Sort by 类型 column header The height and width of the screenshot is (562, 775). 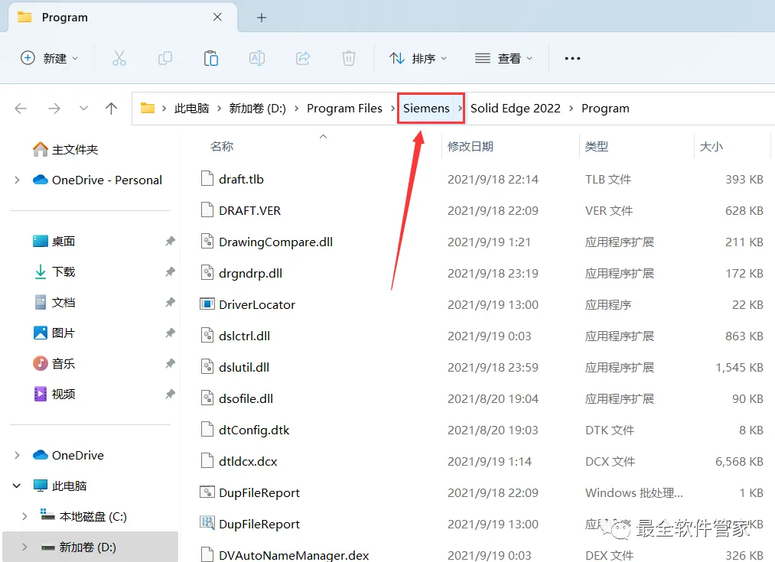597,146
